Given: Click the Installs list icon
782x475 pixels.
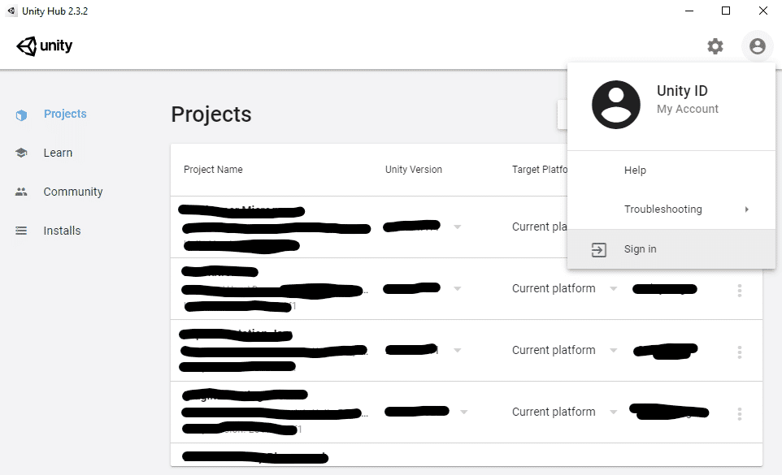Looking at the screenshot, I should click(21, 231).
